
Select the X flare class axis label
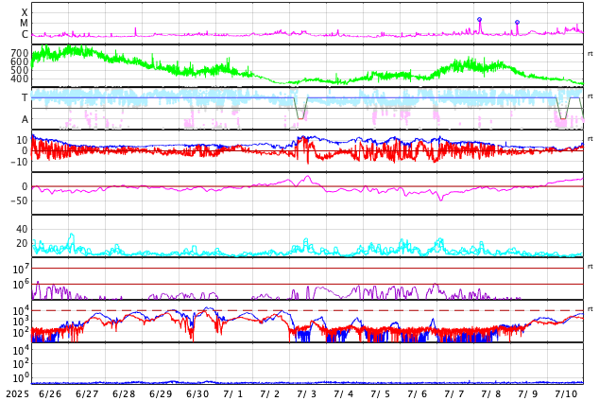click(25, 12)
